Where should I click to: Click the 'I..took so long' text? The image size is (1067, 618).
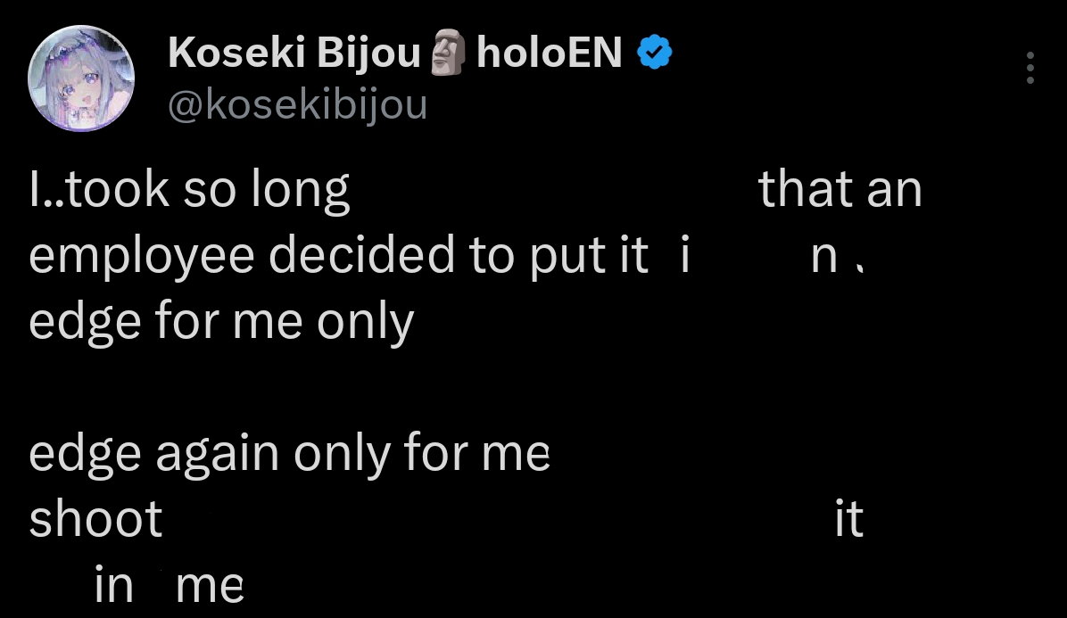(189, 190)
